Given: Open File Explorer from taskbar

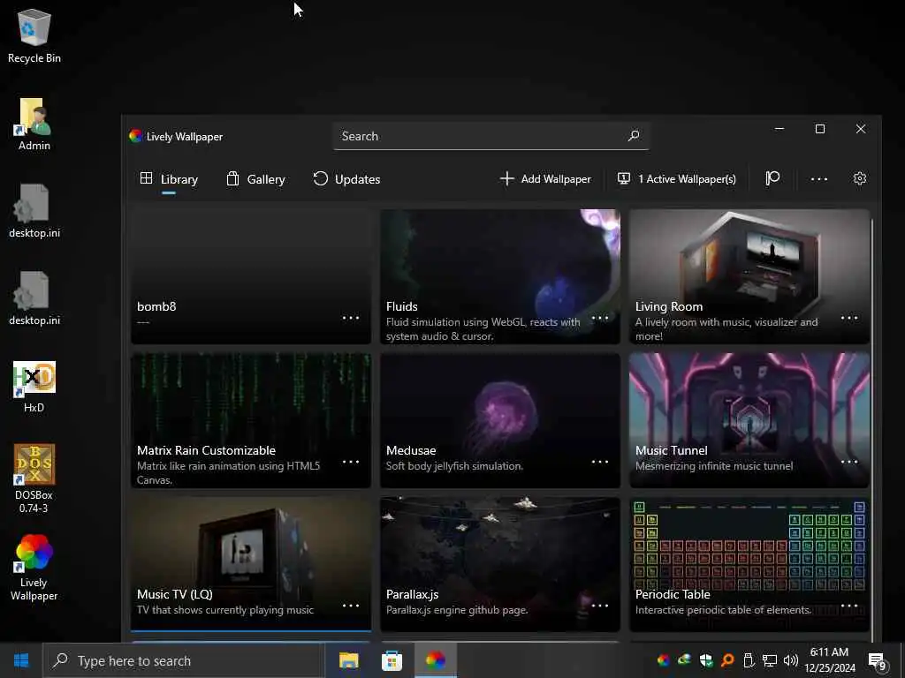Looking at the screenshot, I should (x=348, y=660).
